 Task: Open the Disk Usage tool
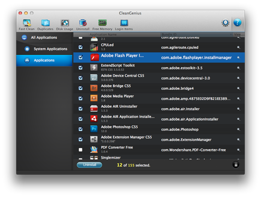65,25
